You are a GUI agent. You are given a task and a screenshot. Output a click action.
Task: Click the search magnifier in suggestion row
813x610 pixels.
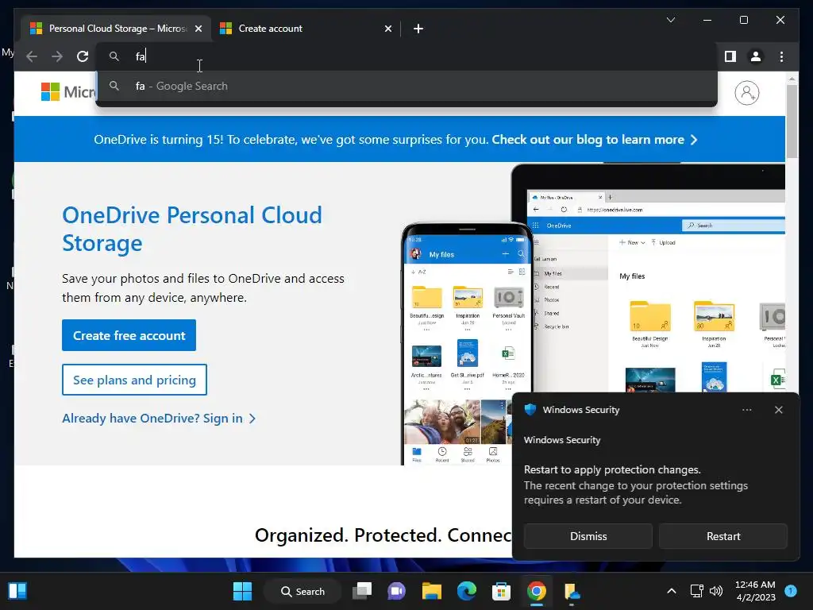(x=114, y=86)
